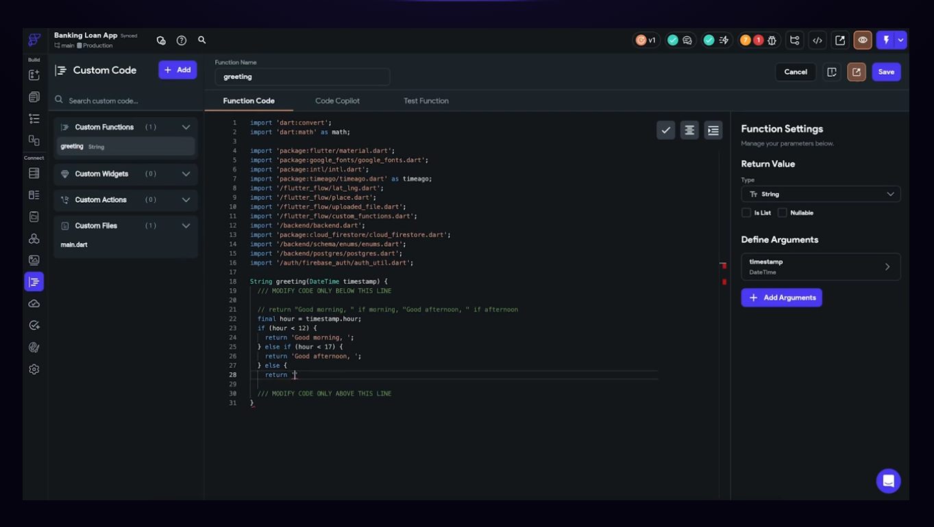Select the greeting String function item

point(126,147)
